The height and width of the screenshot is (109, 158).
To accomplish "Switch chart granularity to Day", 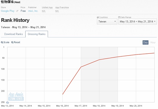I will click(x=145, y=42).
